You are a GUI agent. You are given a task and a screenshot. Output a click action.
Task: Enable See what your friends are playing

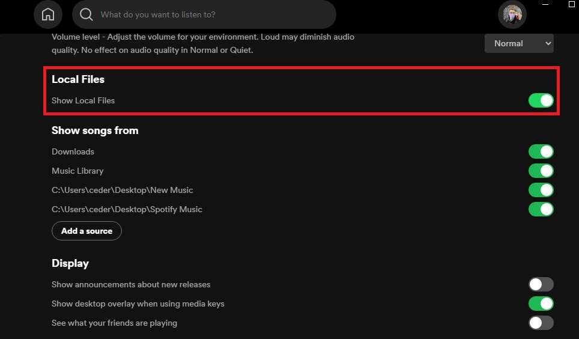[541, 323]
